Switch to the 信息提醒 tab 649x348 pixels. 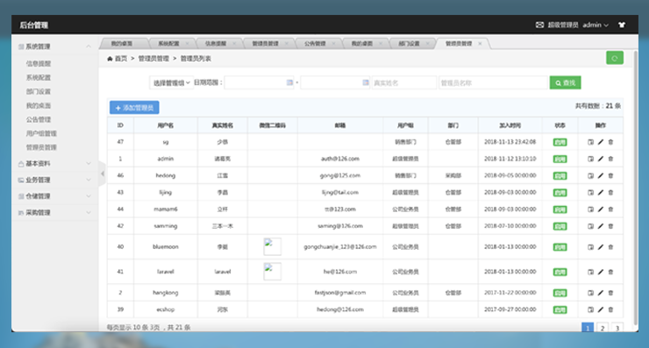(x=216, y=44)
